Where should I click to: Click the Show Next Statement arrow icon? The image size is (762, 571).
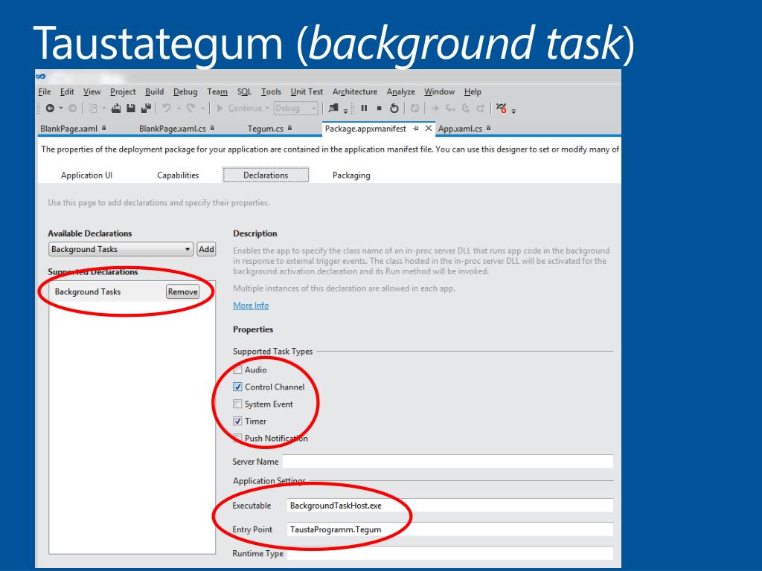[x=435, y=109]
